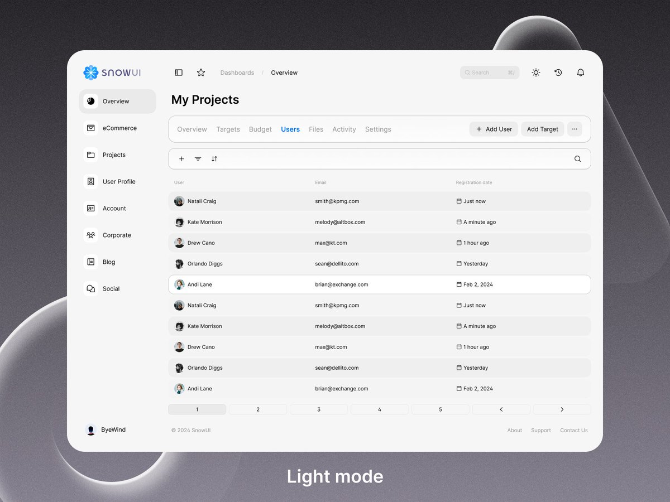Click the star favorite icon

coord(200,73)
